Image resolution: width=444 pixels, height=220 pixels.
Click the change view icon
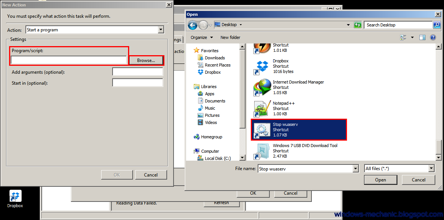[x=403, y=37]
